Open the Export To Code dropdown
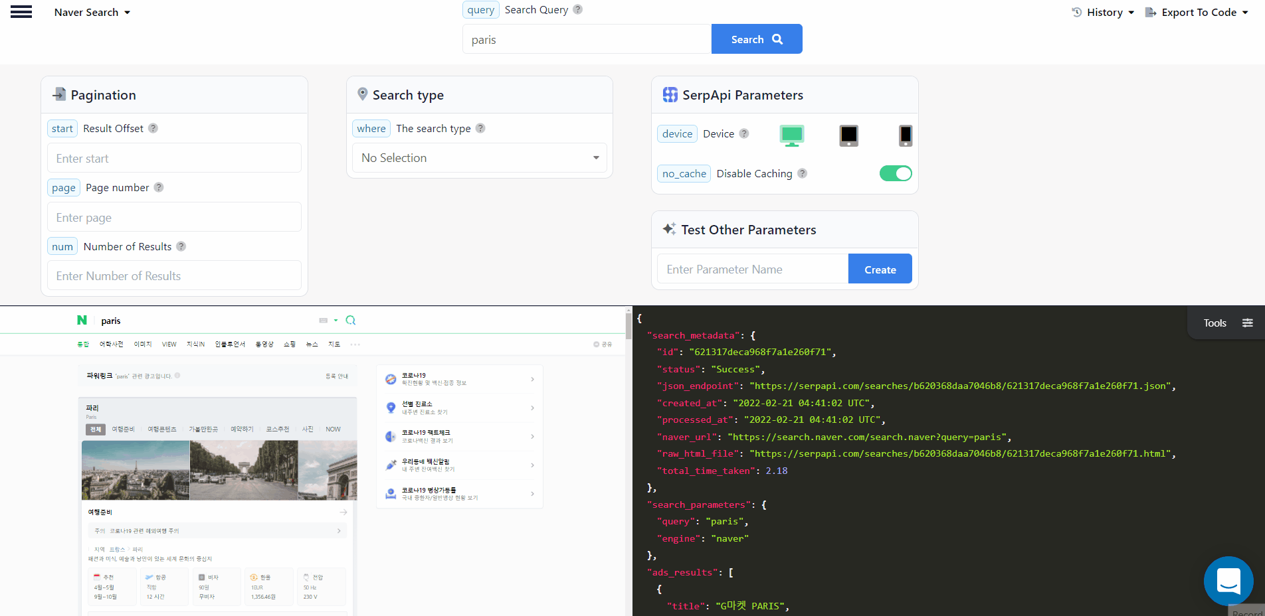 click(x=1197, y=12)
